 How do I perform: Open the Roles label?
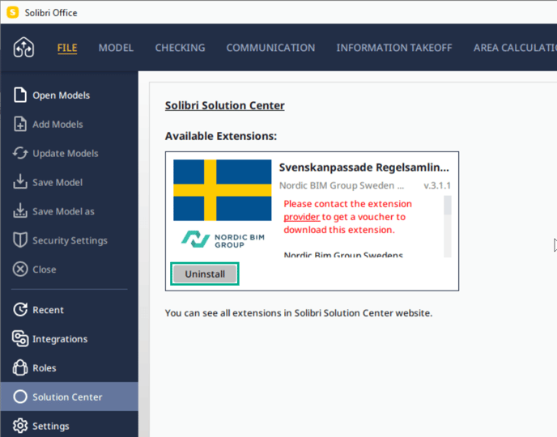coord(45,368)
